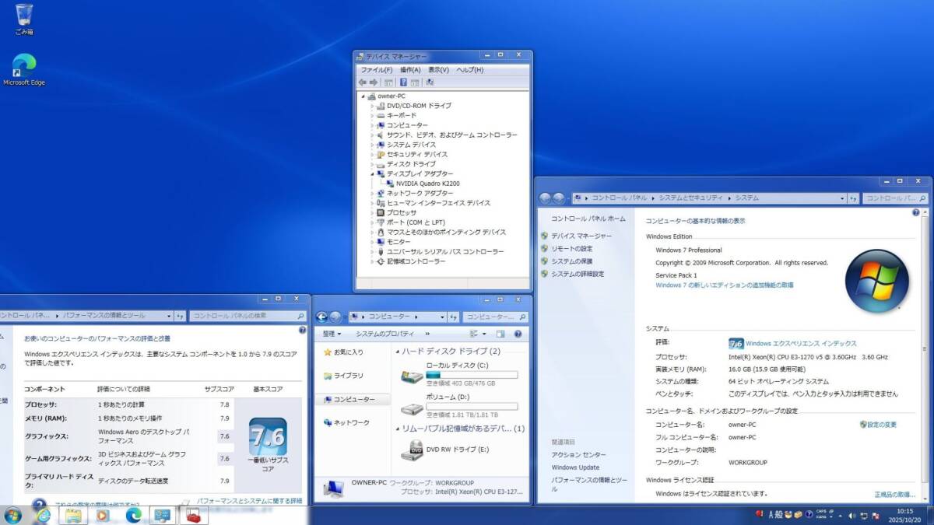Click the preview pane icon in Explorer toolbar

coord(500,334)
